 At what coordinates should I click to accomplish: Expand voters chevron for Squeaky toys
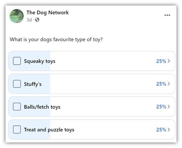(169, 61)
